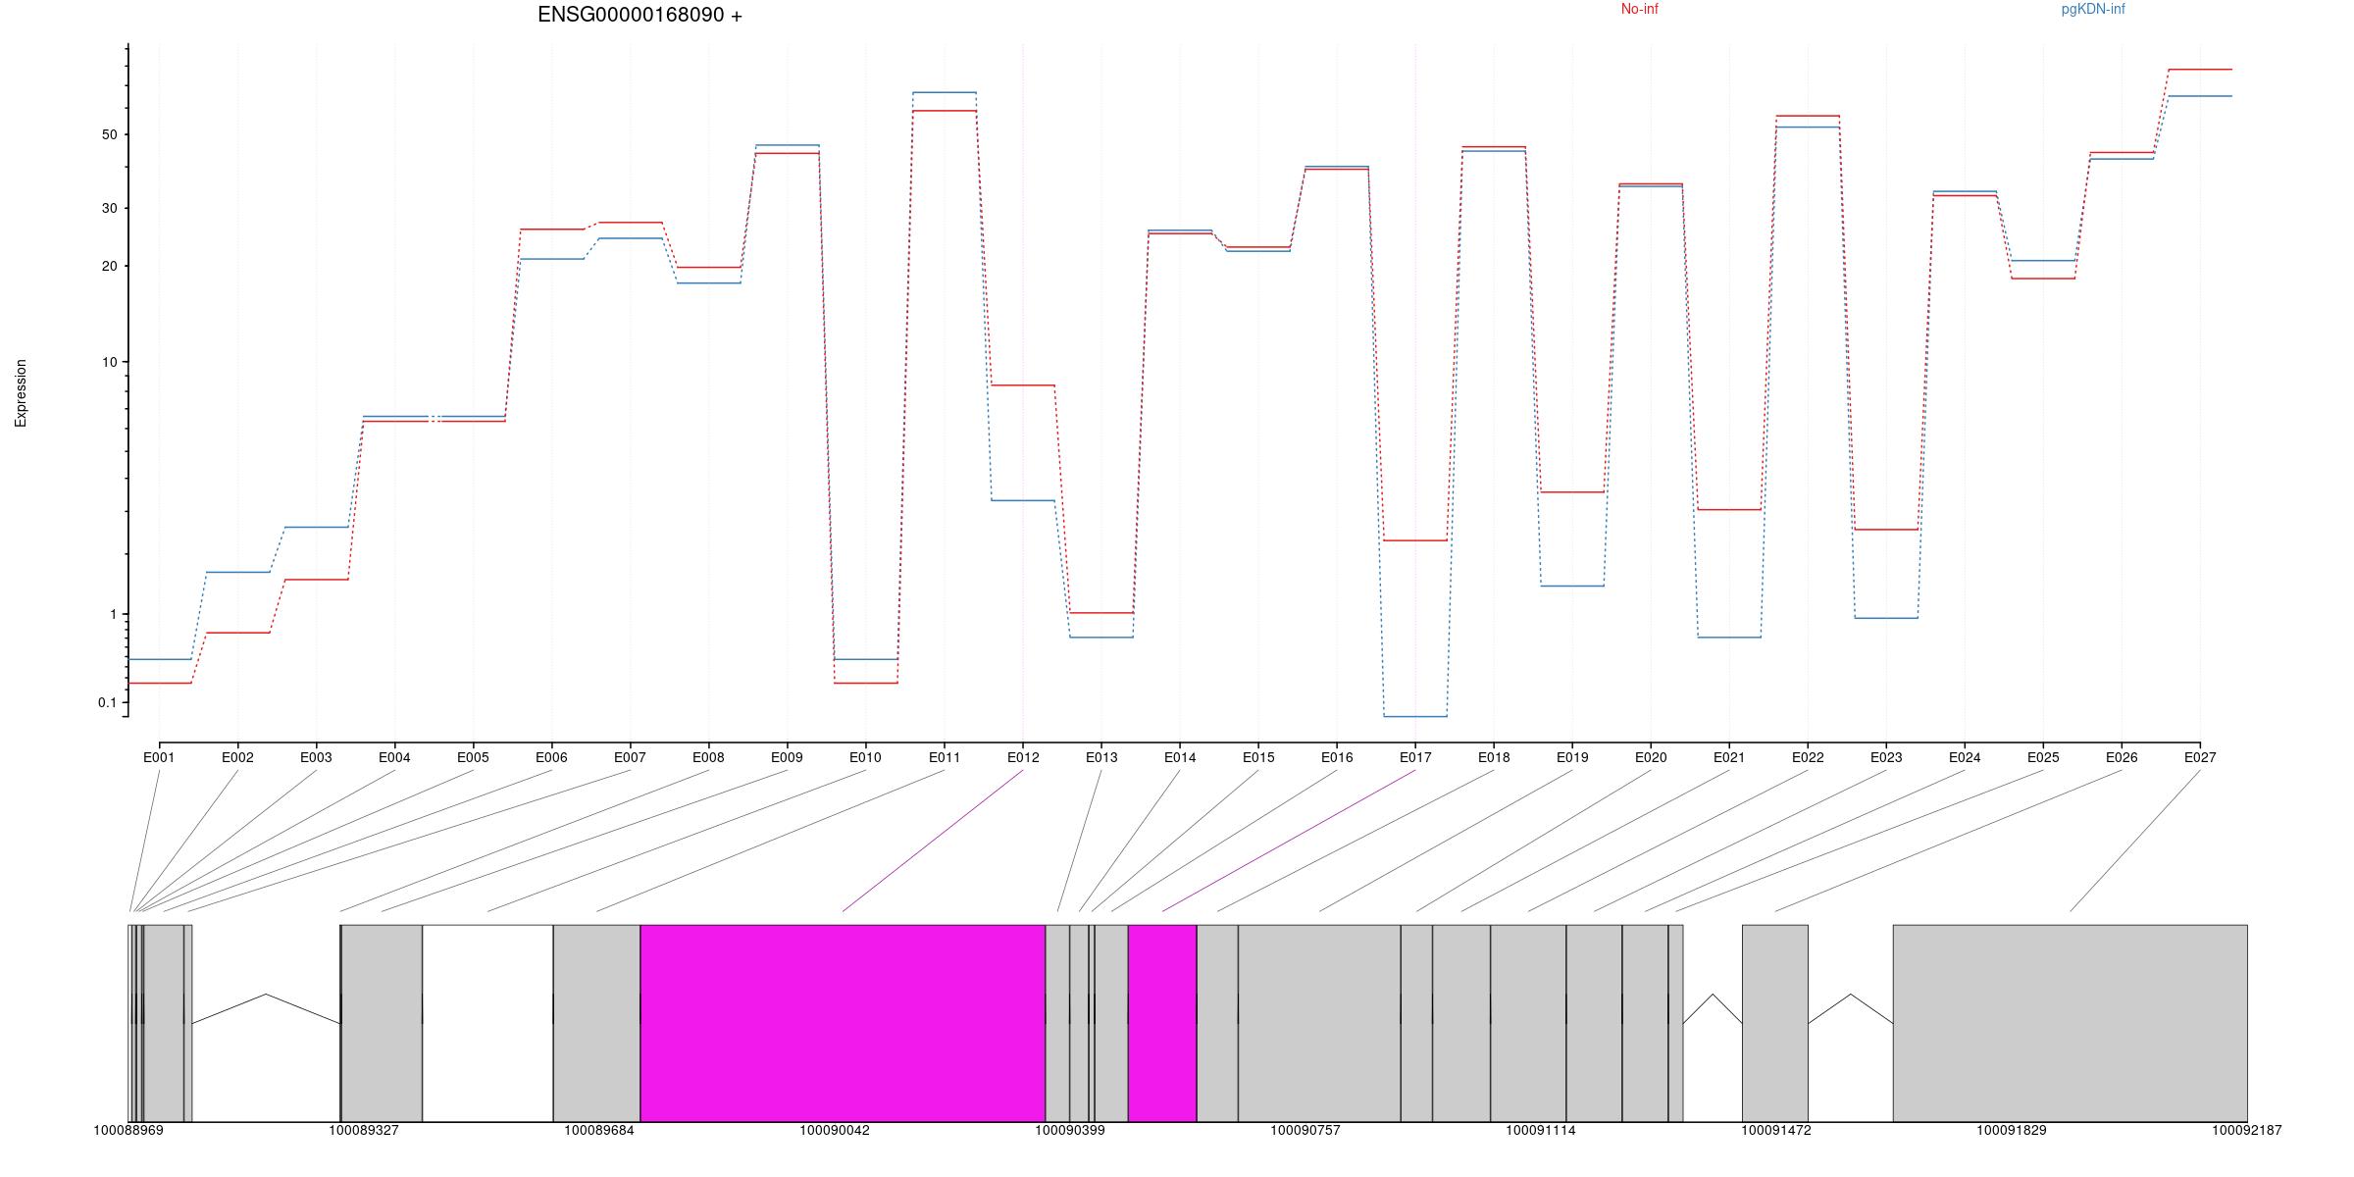
Task: Click the E012 exon label
Action: point(1023,757)
